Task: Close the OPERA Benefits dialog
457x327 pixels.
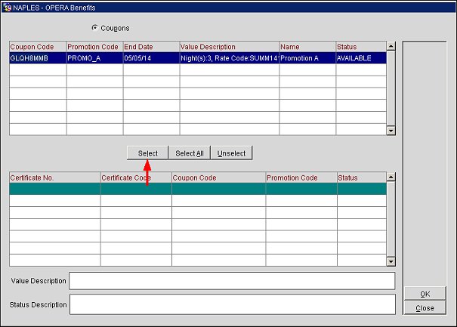Action: [x=425, y=307]
